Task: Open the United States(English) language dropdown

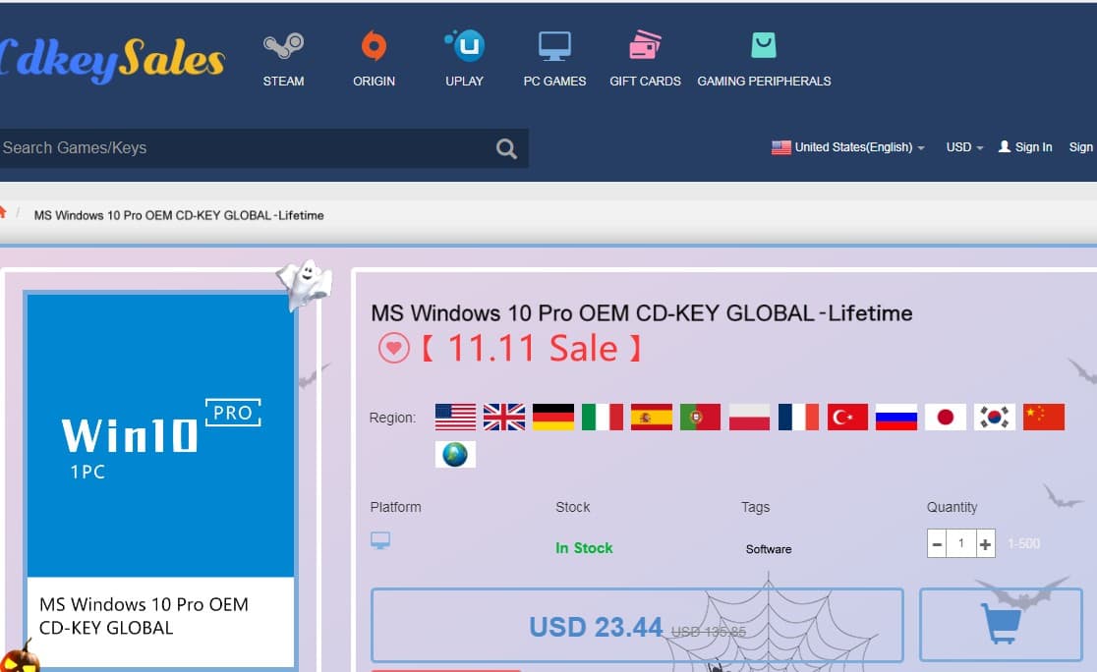Action: pos(847,146)
